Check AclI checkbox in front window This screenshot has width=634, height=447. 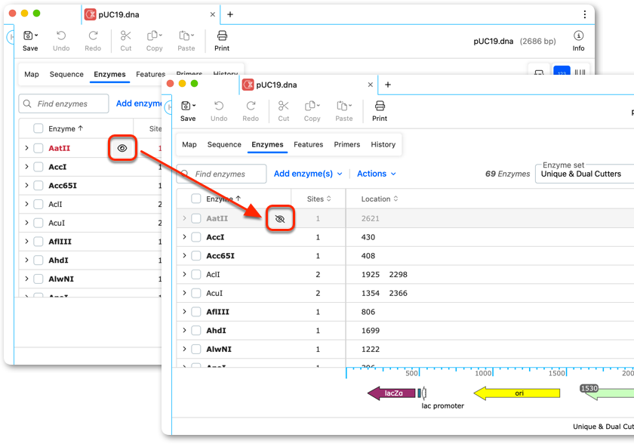pyautogui.click(x=196, y=274)
